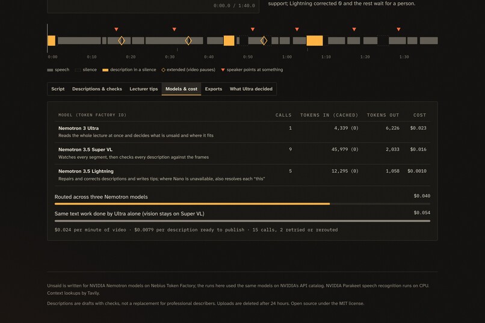Click the TOKENS OUT column header
Screen dimensions: 485x323
coord(383,115)
